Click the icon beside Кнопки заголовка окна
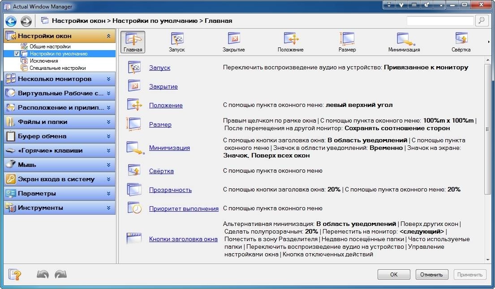 (134, 238)
